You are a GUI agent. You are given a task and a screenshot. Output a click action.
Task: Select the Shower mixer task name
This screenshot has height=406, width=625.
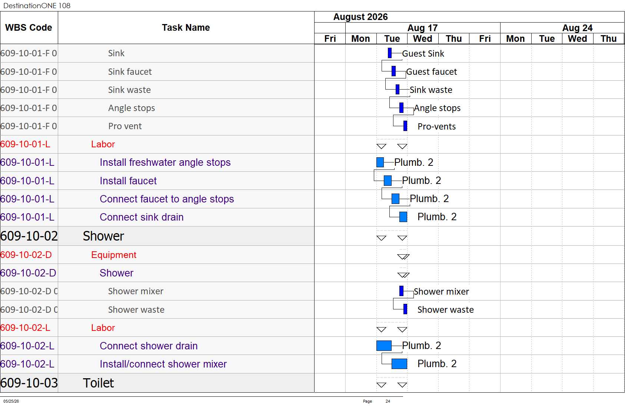(x=136, y=291)
